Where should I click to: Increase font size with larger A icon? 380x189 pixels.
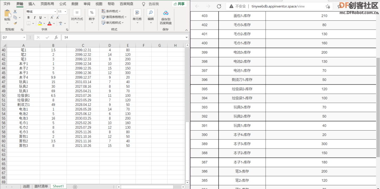(52, 18)
